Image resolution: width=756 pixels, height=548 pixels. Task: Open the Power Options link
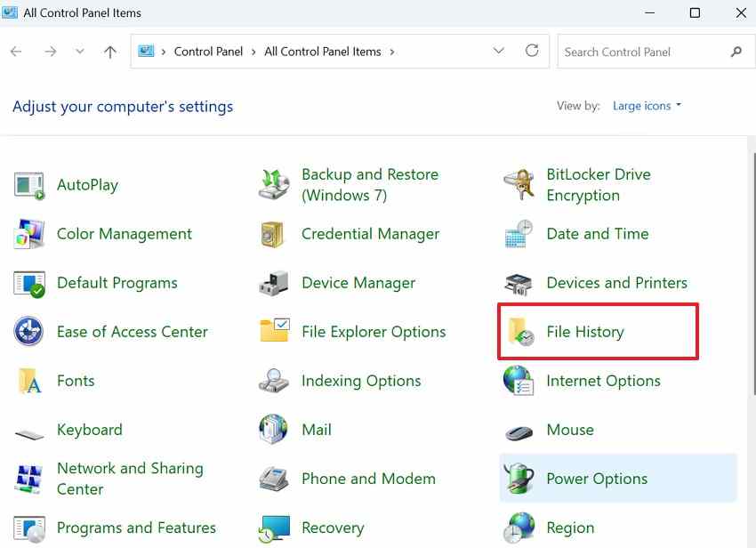click(x=597, y=479)
